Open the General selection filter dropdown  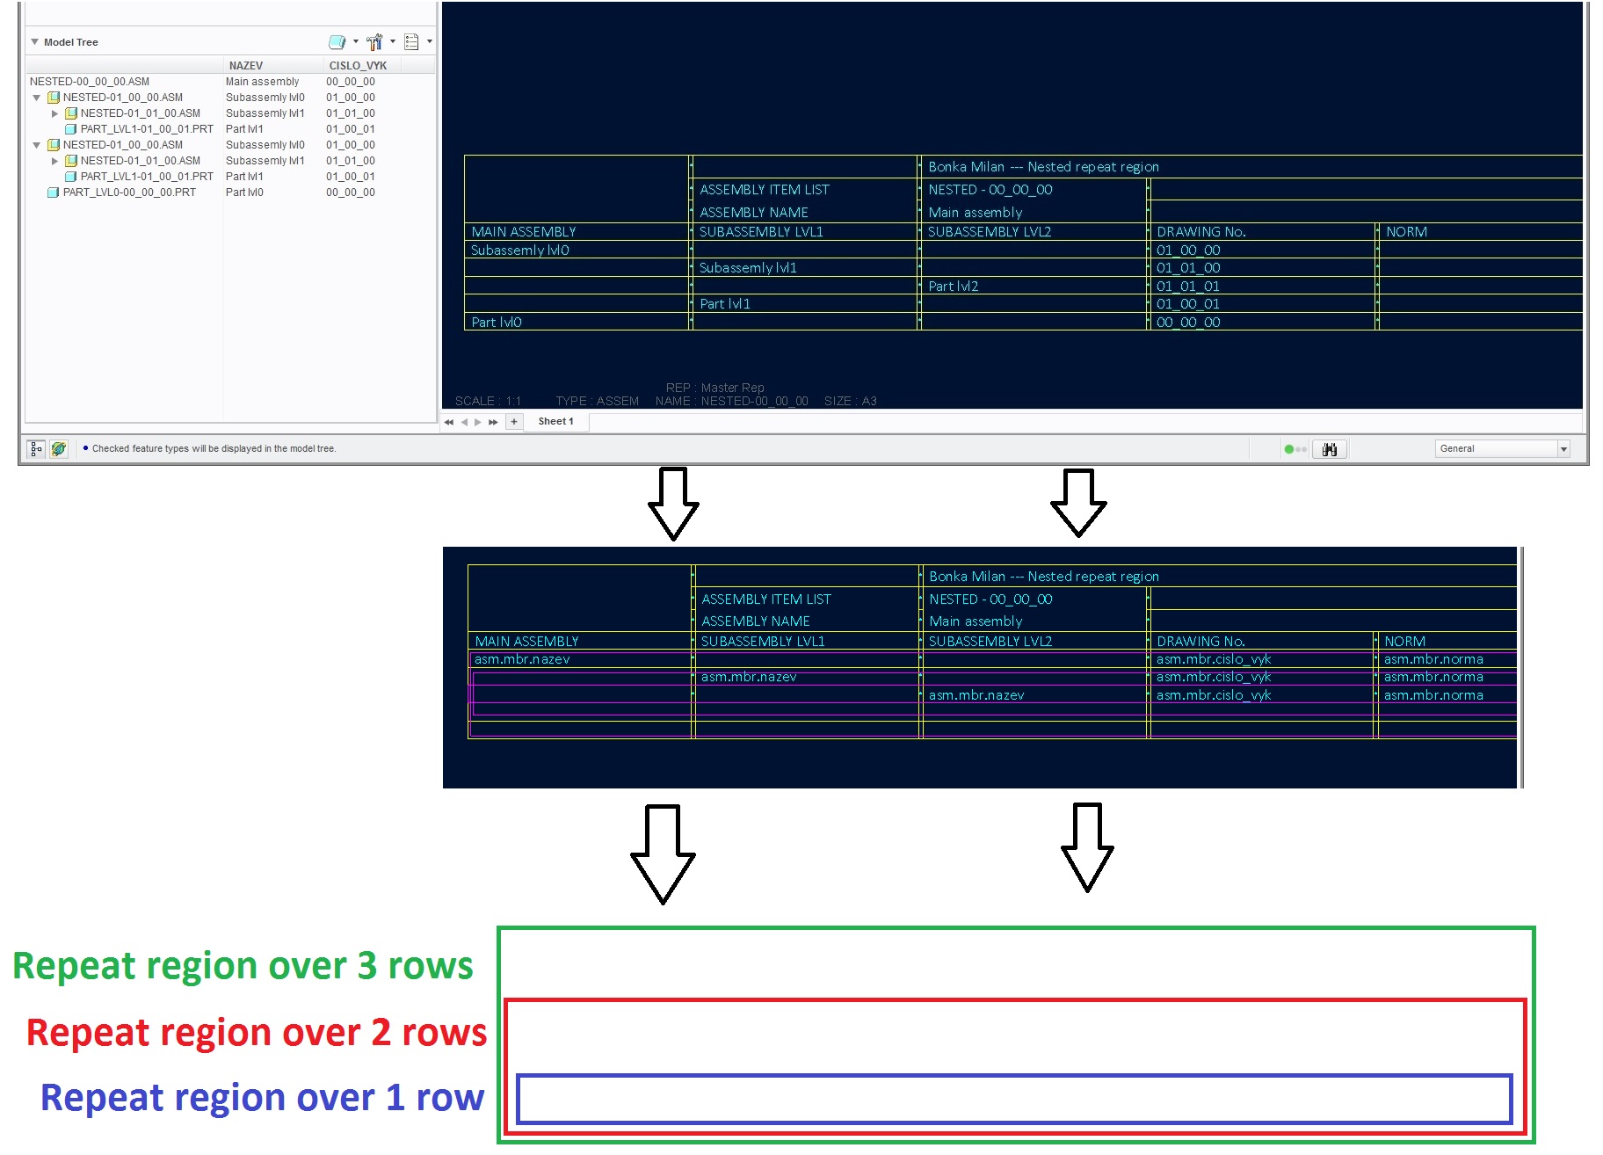(1503, 449)
